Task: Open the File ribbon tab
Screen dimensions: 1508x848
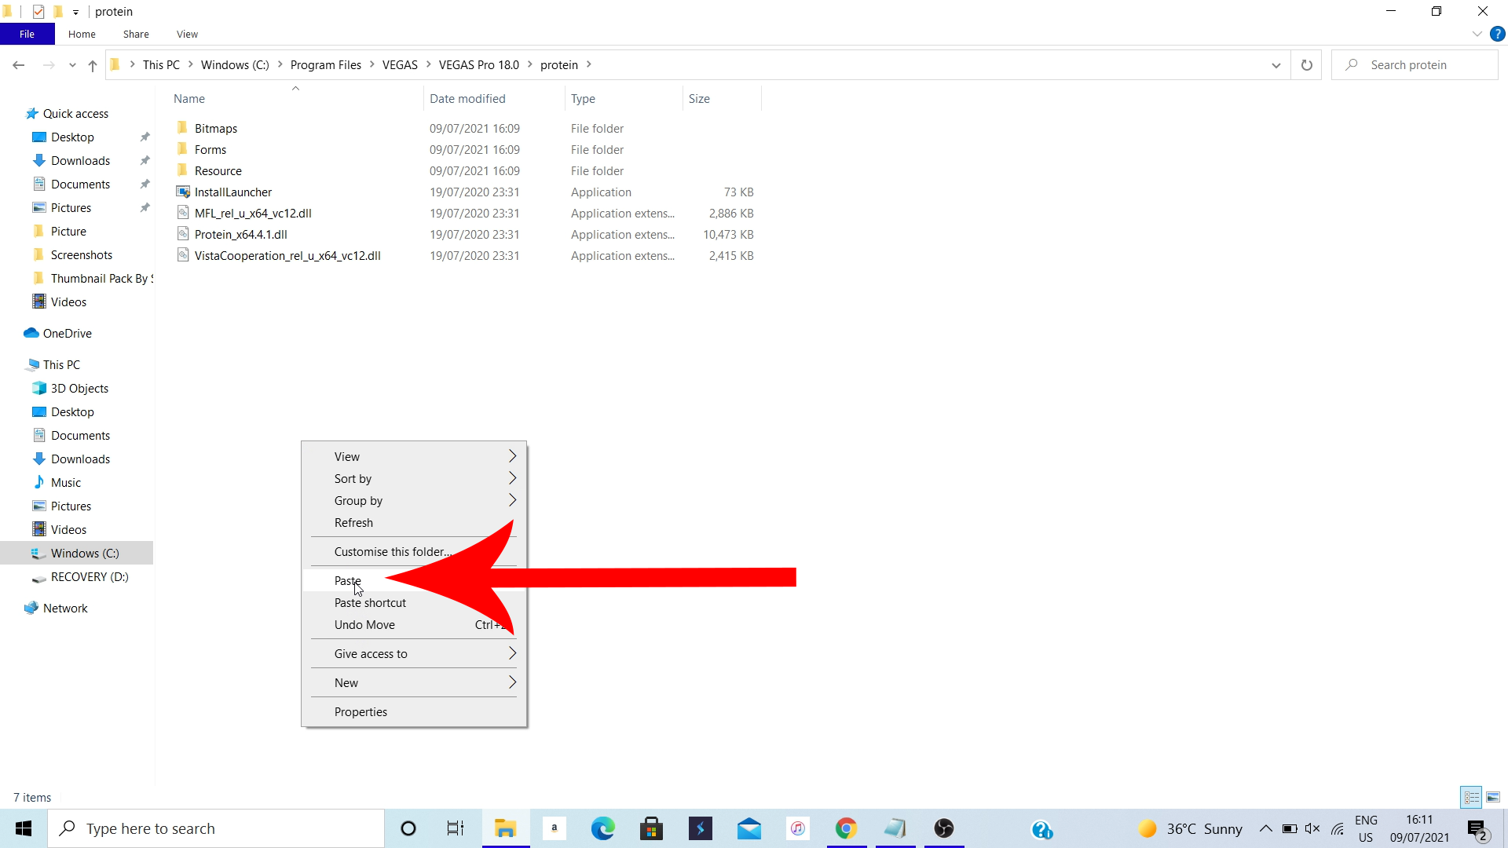Action: 27,34
